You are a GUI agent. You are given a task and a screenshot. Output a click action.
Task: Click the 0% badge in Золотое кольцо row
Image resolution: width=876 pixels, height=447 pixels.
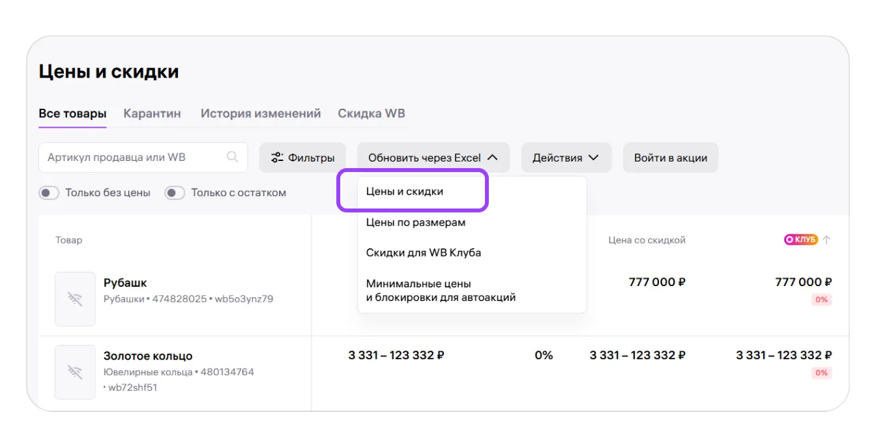click(x=821, y=373)
